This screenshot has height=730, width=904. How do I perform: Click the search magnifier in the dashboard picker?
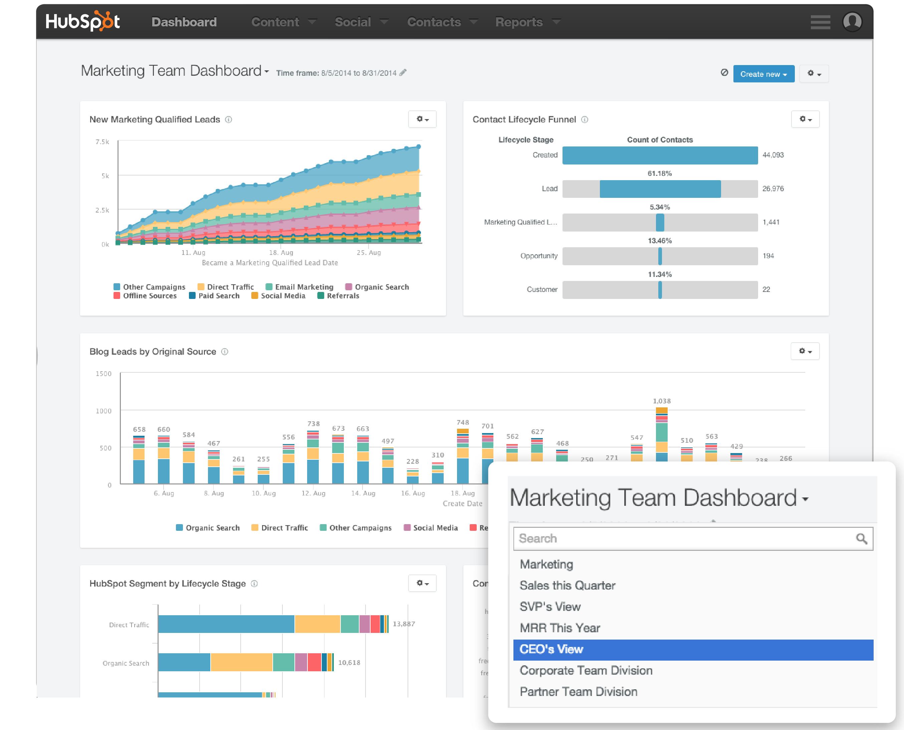[x=861, y=538]
